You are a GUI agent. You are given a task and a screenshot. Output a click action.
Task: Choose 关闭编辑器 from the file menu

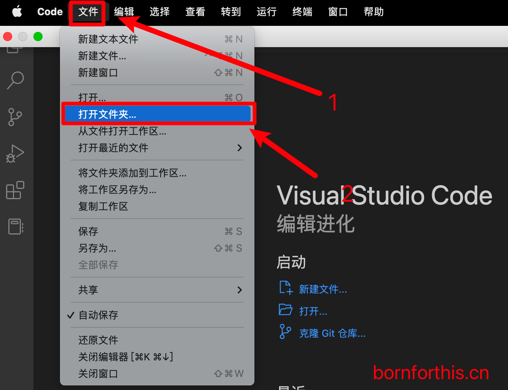(157, 357)
